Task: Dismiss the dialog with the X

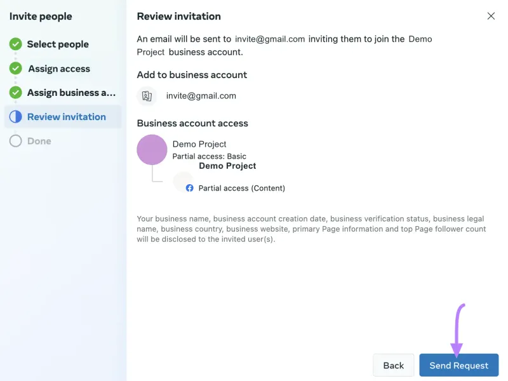Action: click(x=491, y=16)
